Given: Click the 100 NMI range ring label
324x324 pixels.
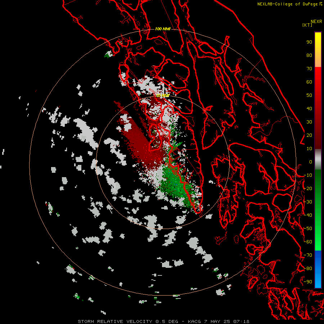Looking at the screenshot, I should (163, 29).
